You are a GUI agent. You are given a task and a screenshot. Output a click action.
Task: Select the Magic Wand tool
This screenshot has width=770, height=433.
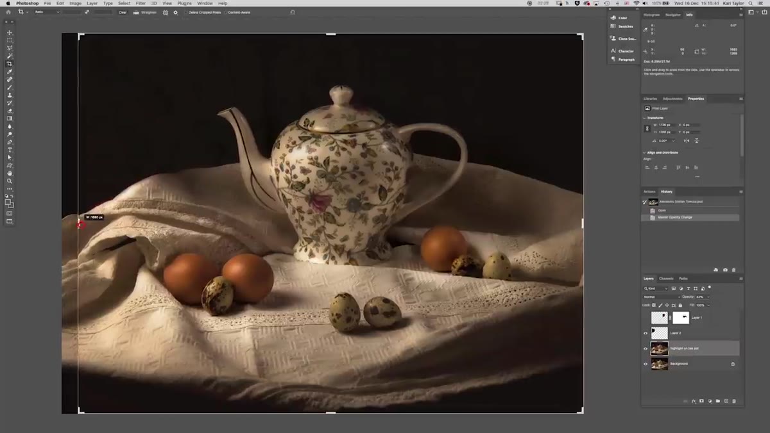pyautogui.click(x=10, y=56)
